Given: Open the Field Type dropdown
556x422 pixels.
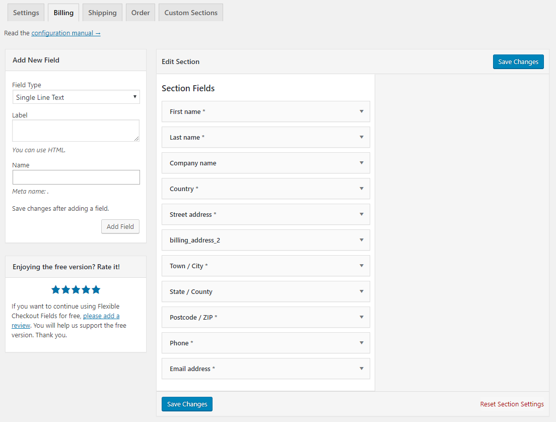Looking at the screenshot, I should pos(76,97).
